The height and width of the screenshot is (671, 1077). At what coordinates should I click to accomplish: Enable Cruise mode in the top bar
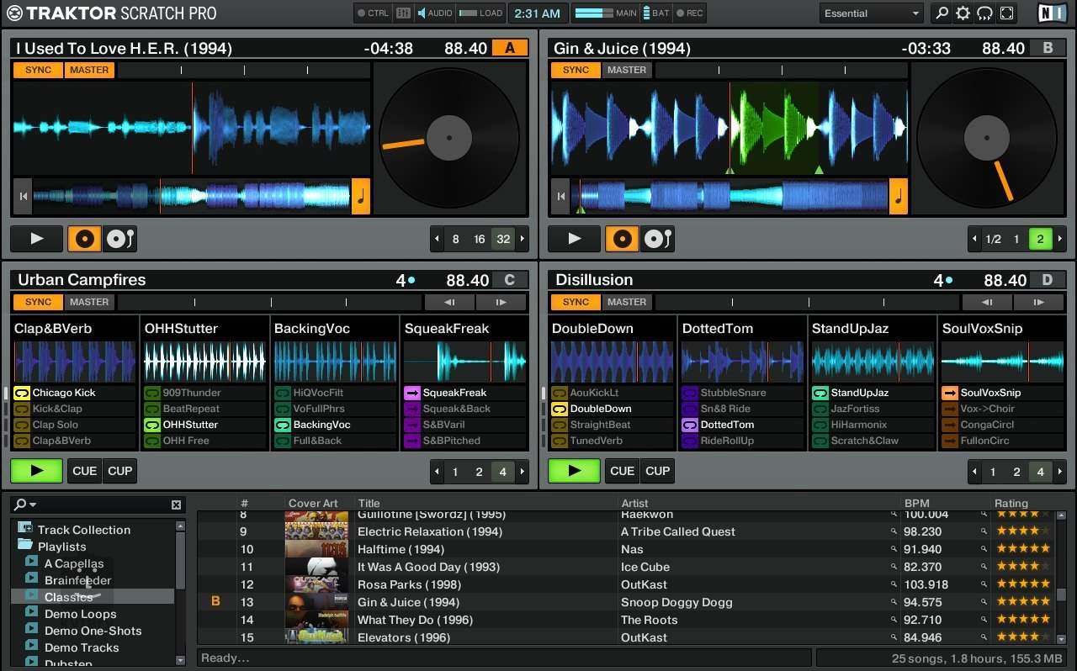coord(983,13)
